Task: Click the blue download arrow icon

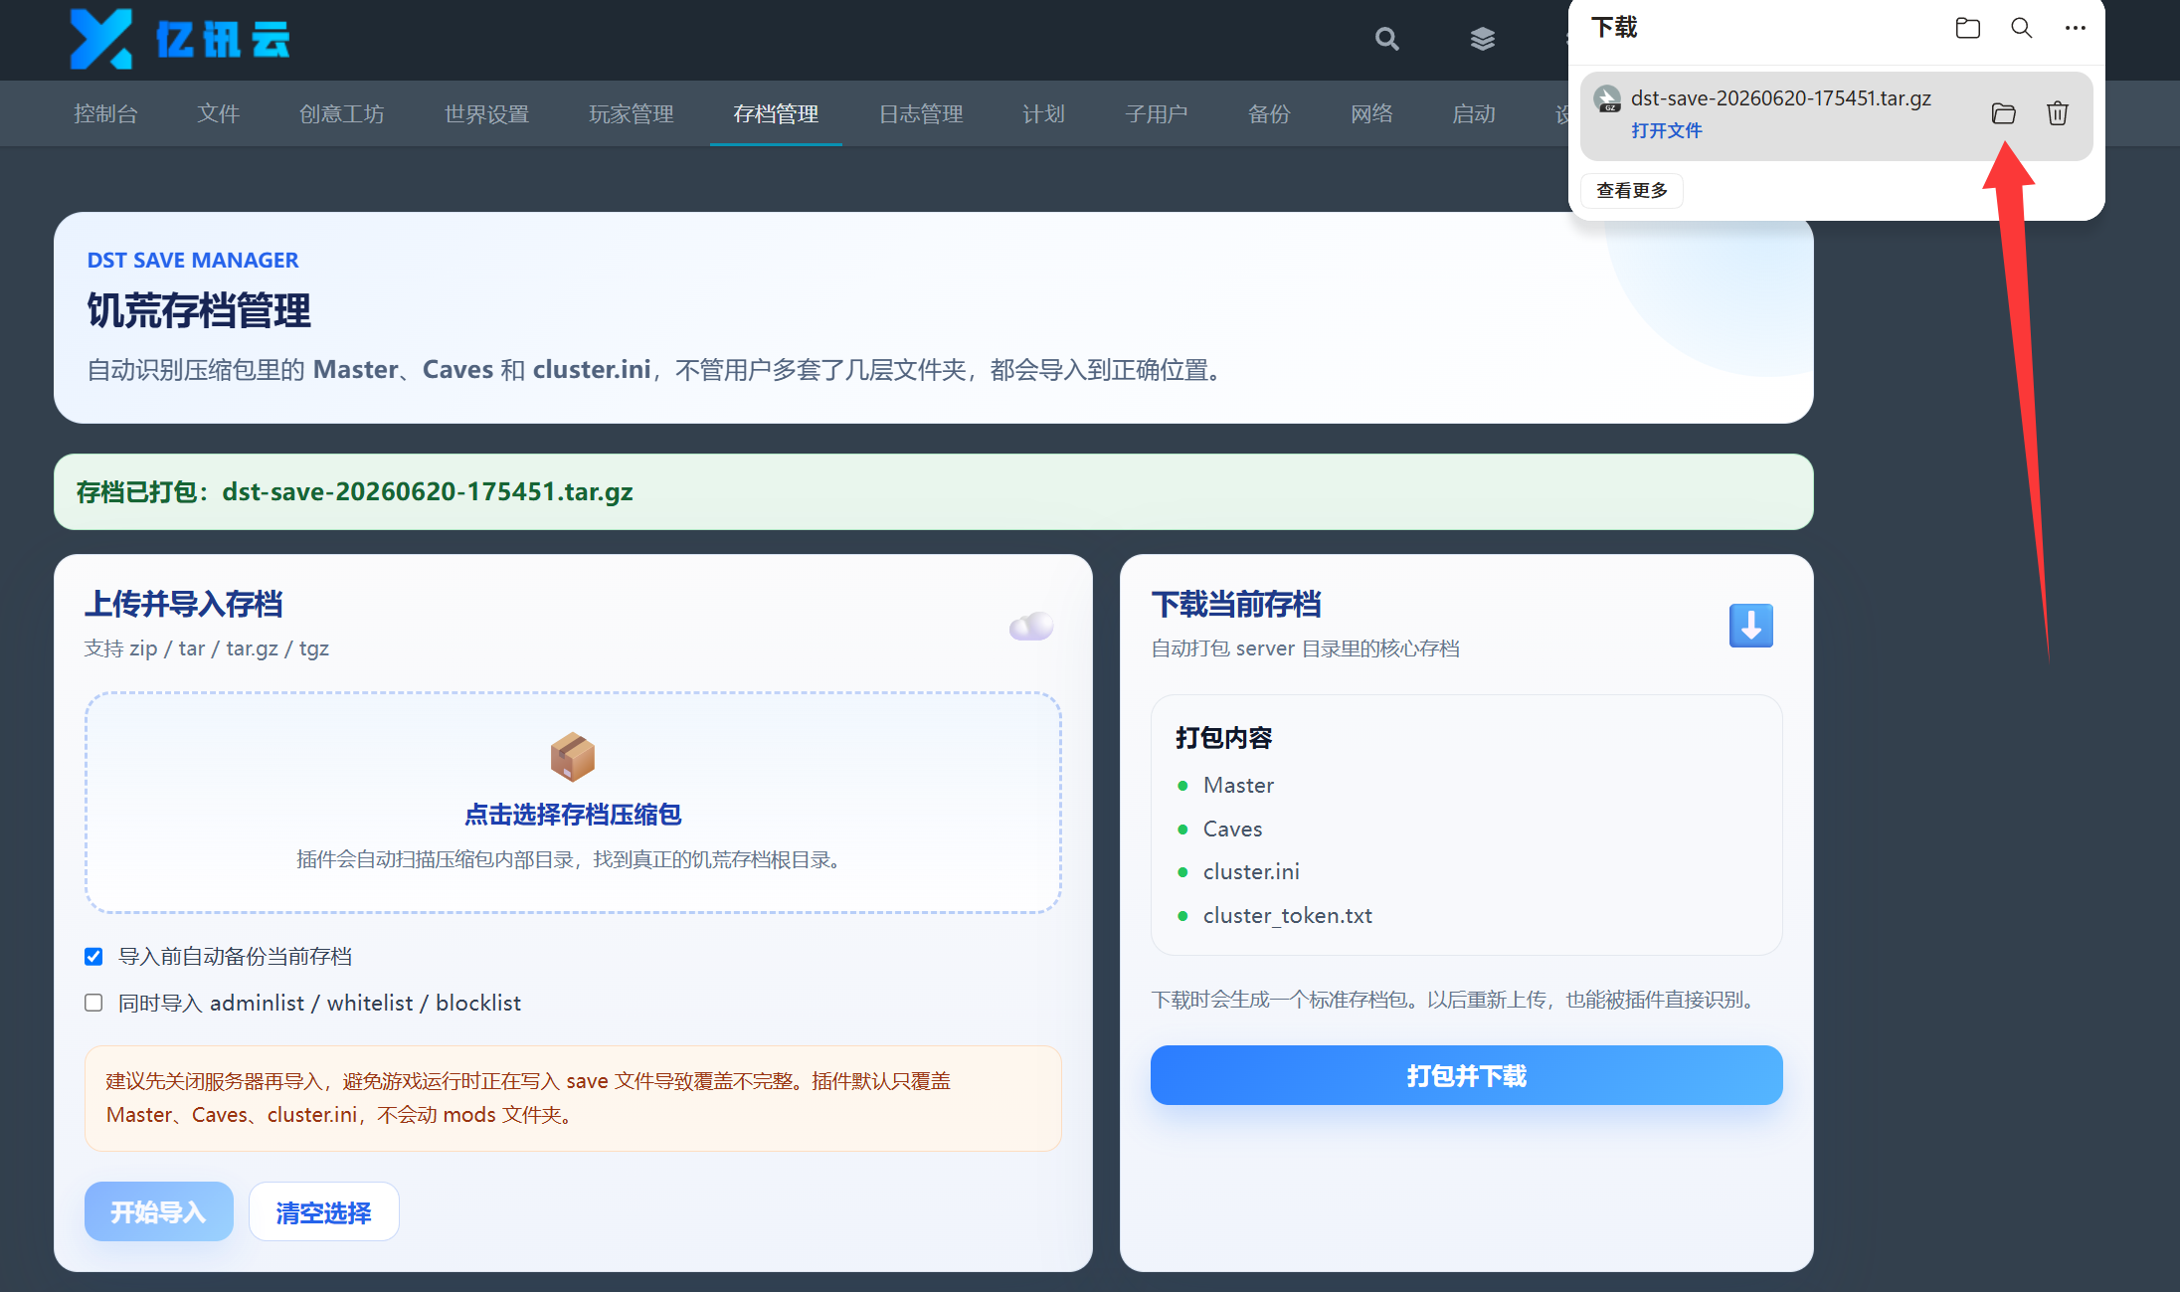Action: click(x=1750, y=626)
